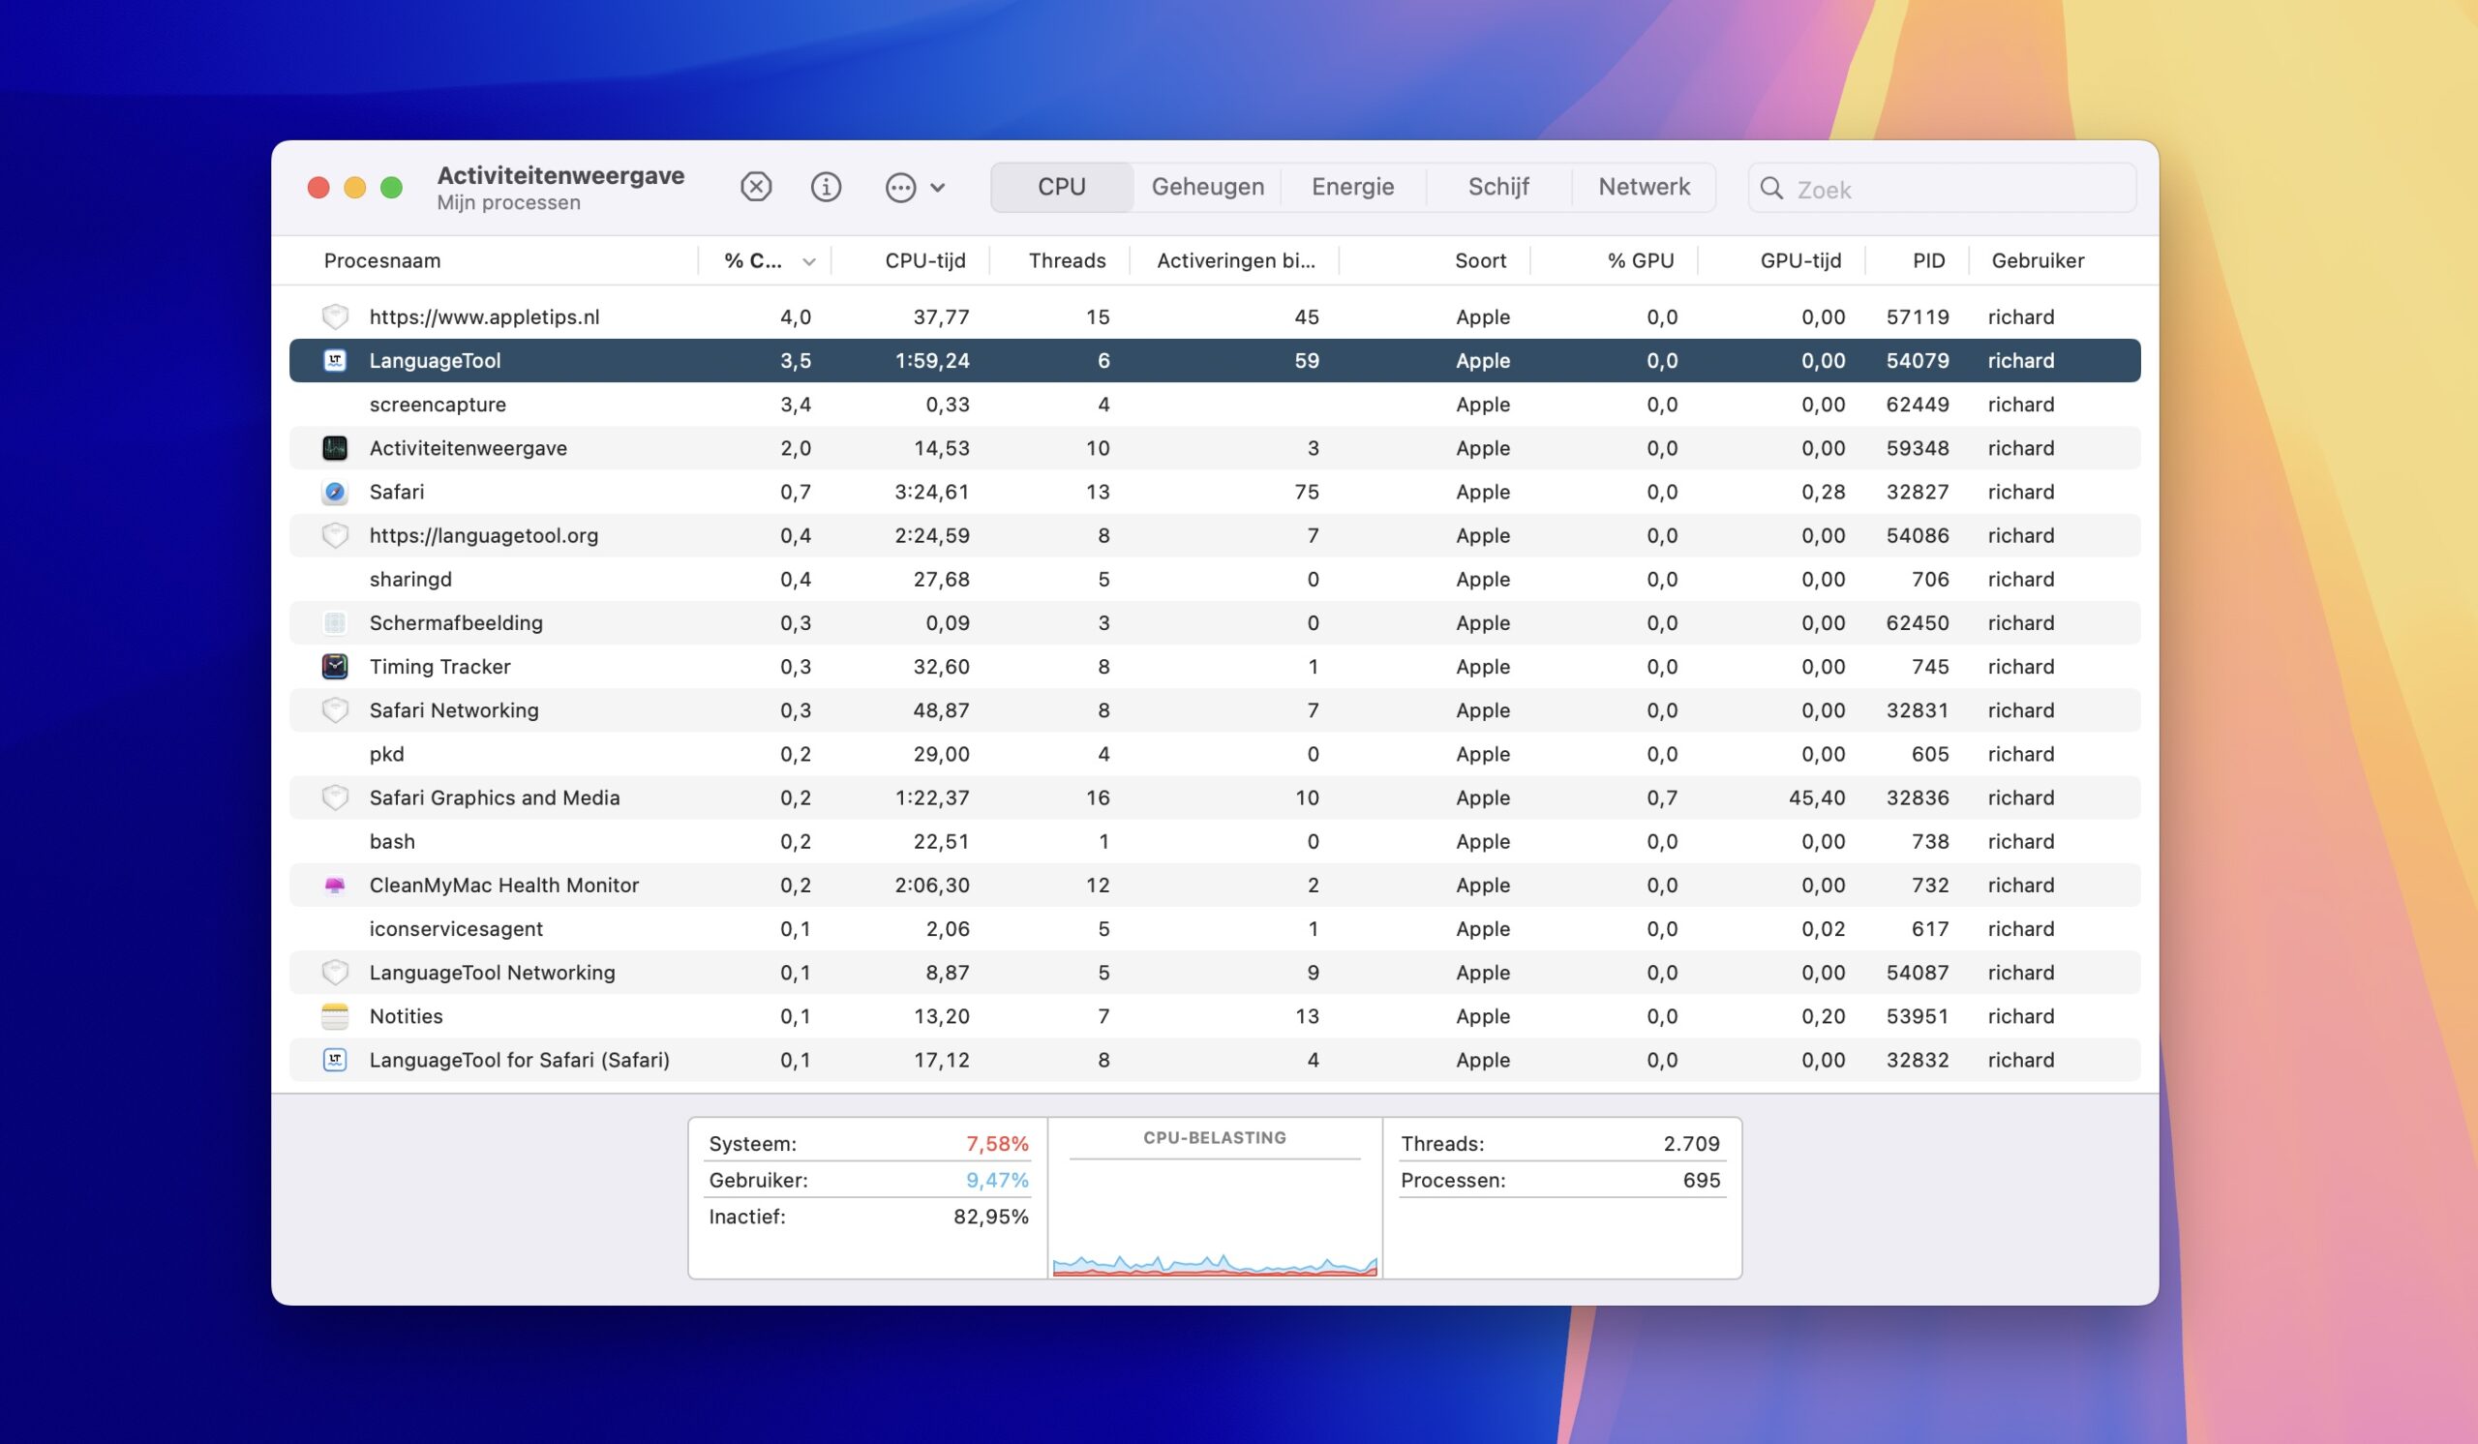Click the Notities notes app icon

tap(334, 1015)
